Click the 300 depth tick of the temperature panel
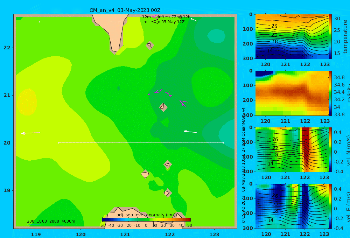 (x=248, y=58)
